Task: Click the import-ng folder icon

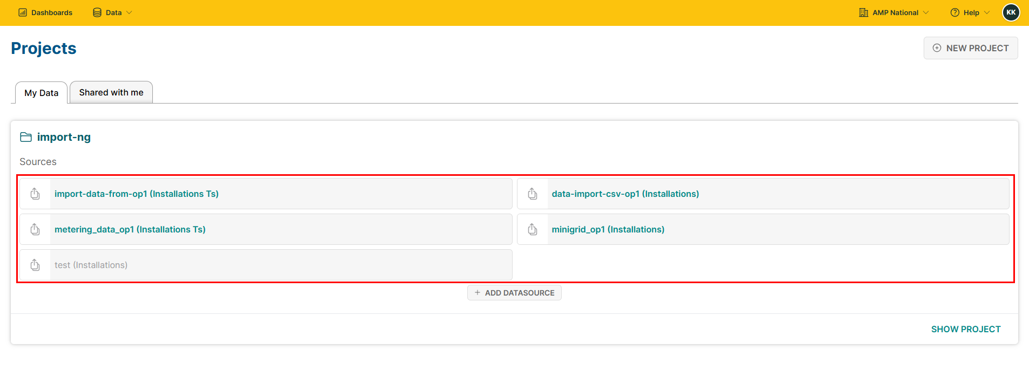Action: [x=26, y=137]
